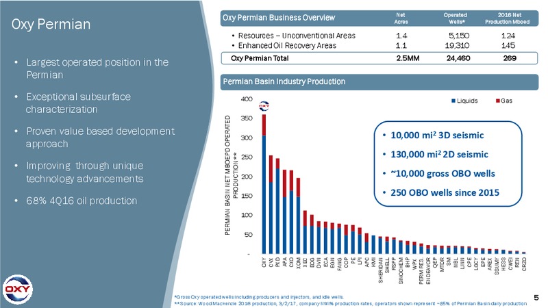Click the "Net Acres" column header
548x308 pixels.
tap(401, 18)
